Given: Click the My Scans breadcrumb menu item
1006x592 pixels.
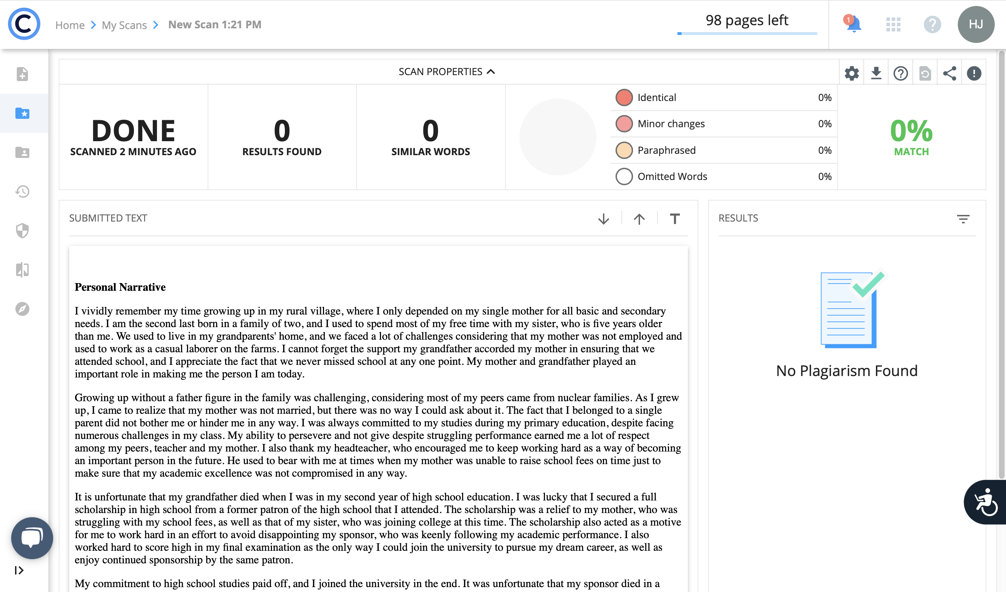Looking at the screenshot, I should click(123, 24).
